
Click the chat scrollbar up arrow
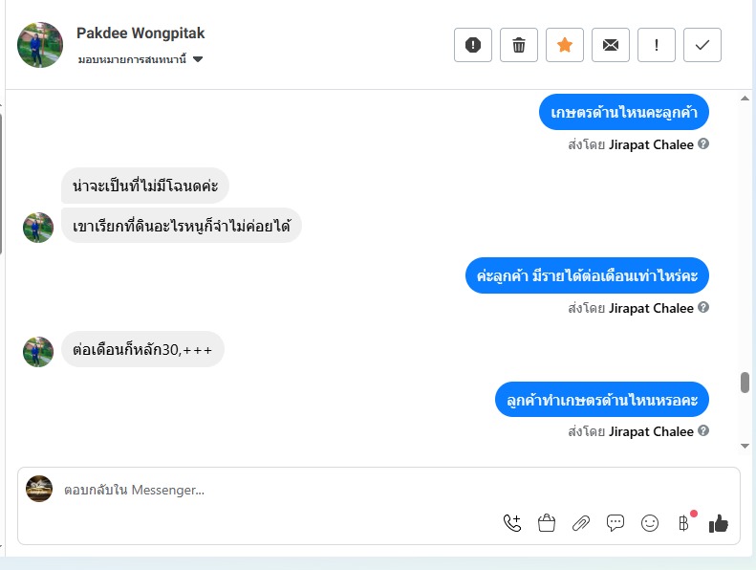pyautogui.click(x=745, y=99)
